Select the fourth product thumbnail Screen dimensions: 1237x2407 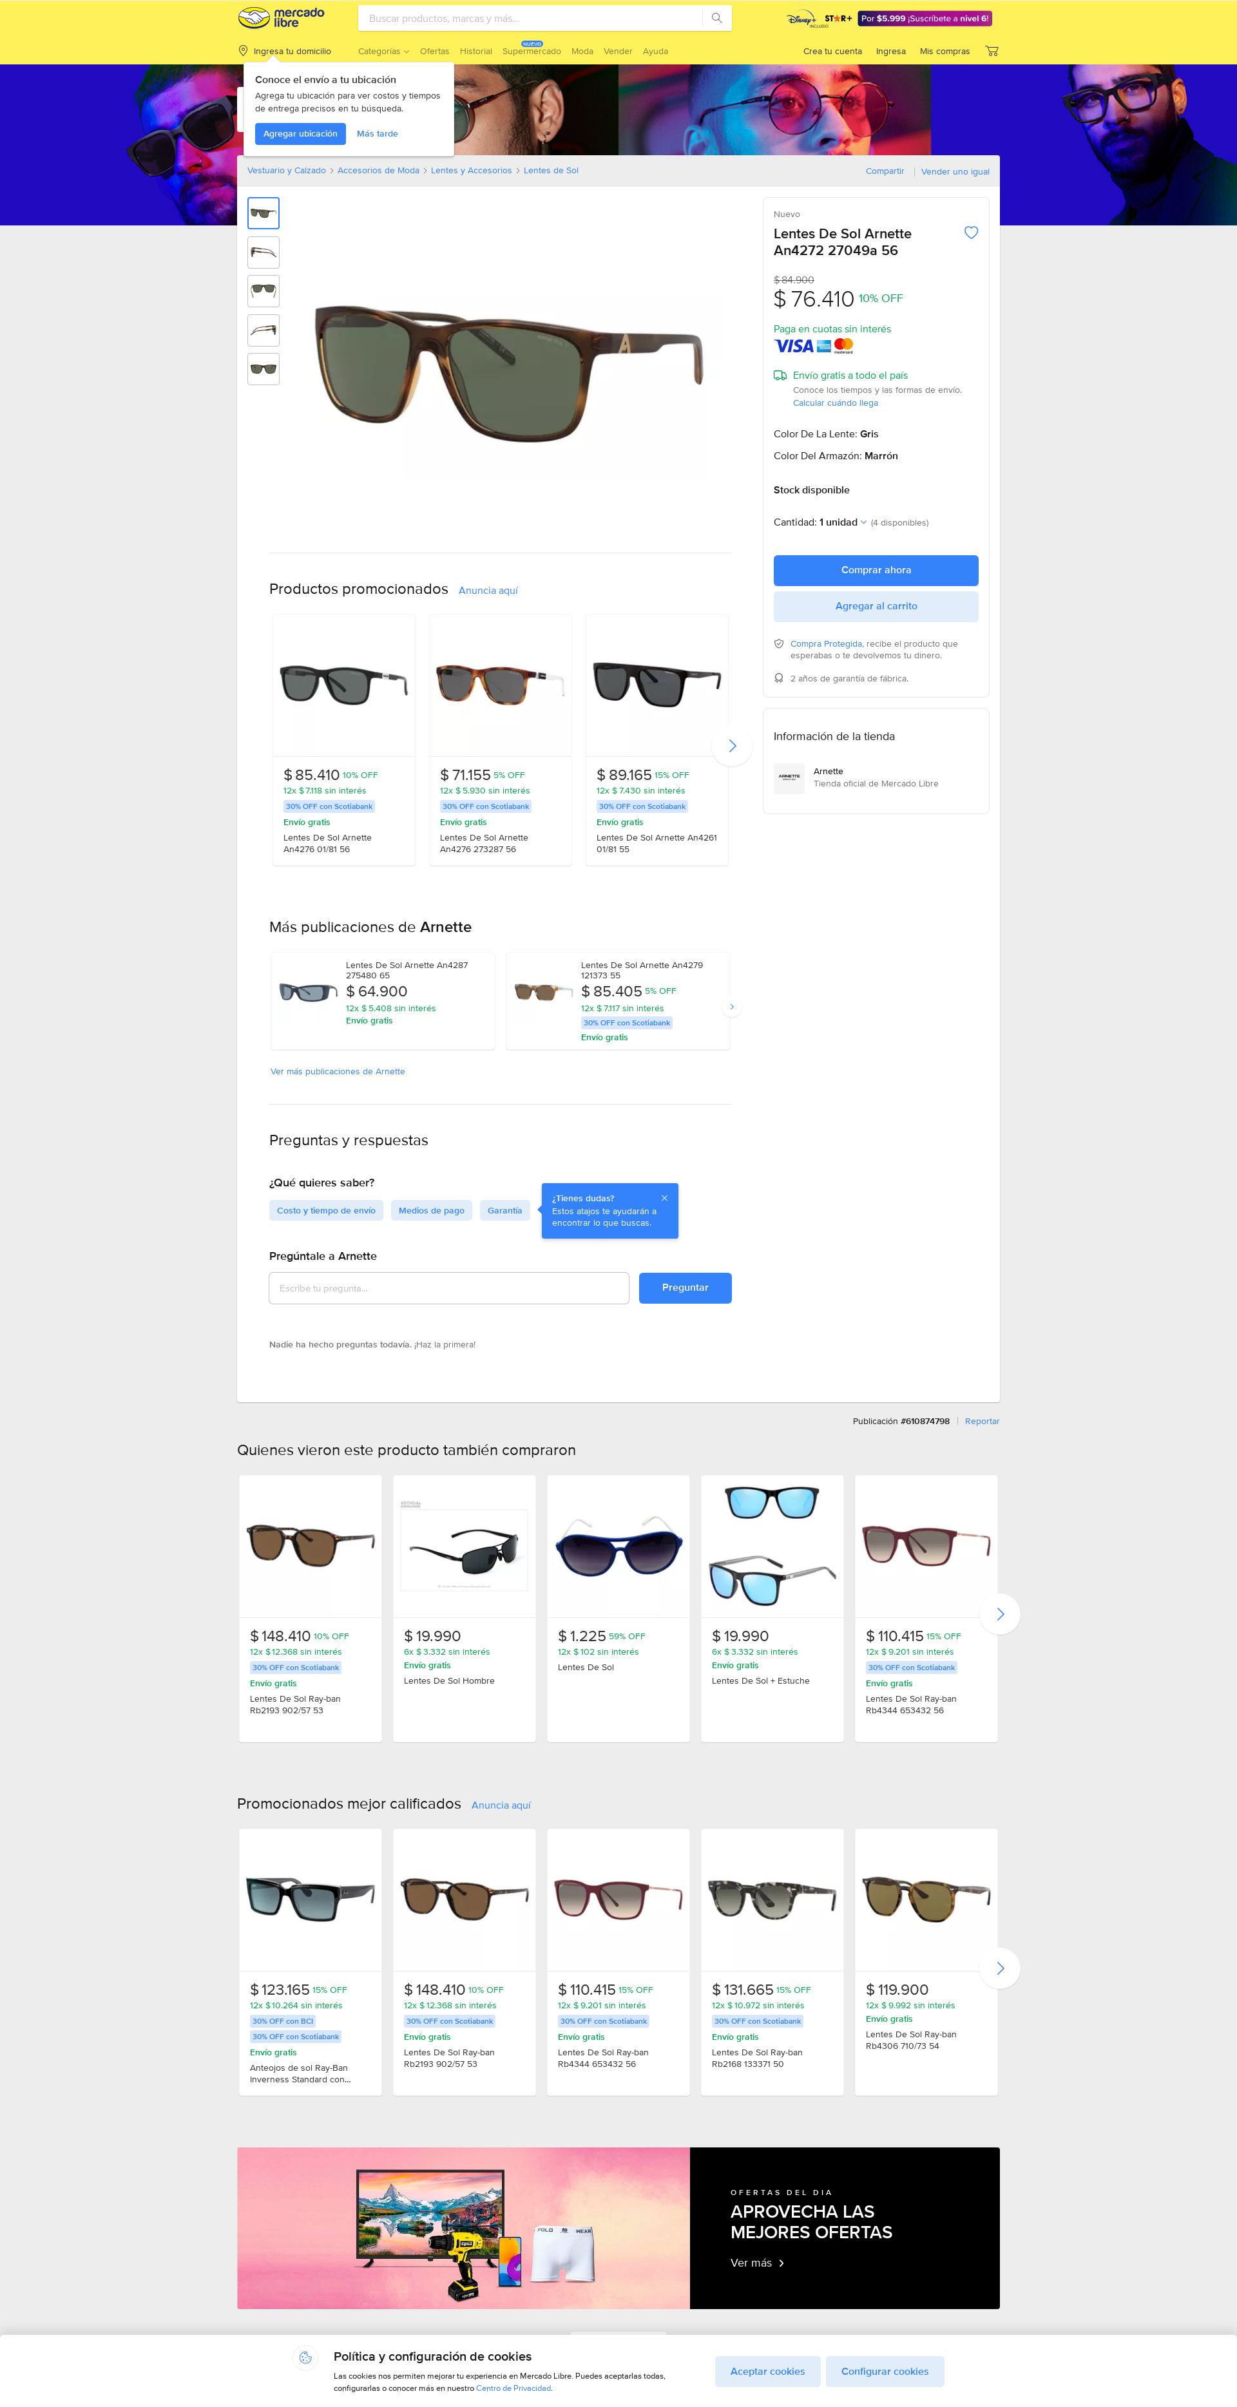(x=264, y=330)
